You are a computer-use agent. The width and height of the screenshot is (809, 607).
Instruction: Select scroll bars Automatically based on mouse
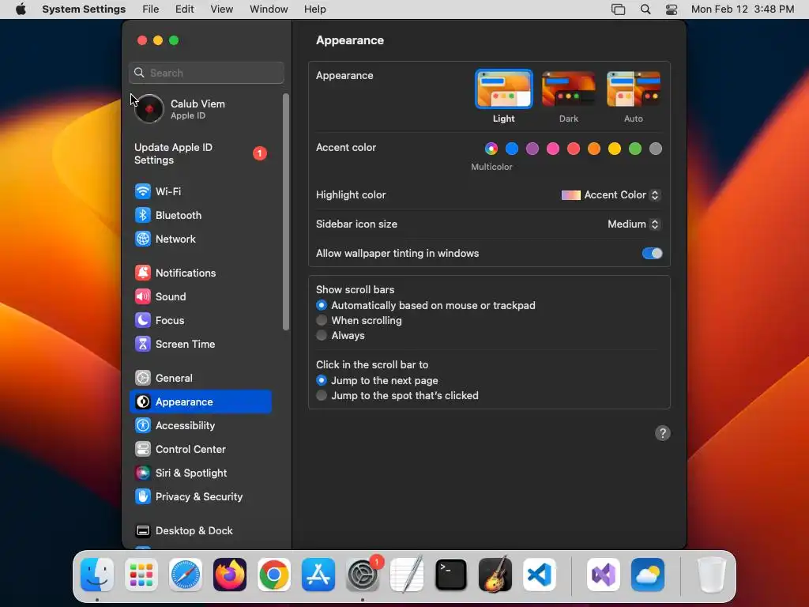(322, 306)
